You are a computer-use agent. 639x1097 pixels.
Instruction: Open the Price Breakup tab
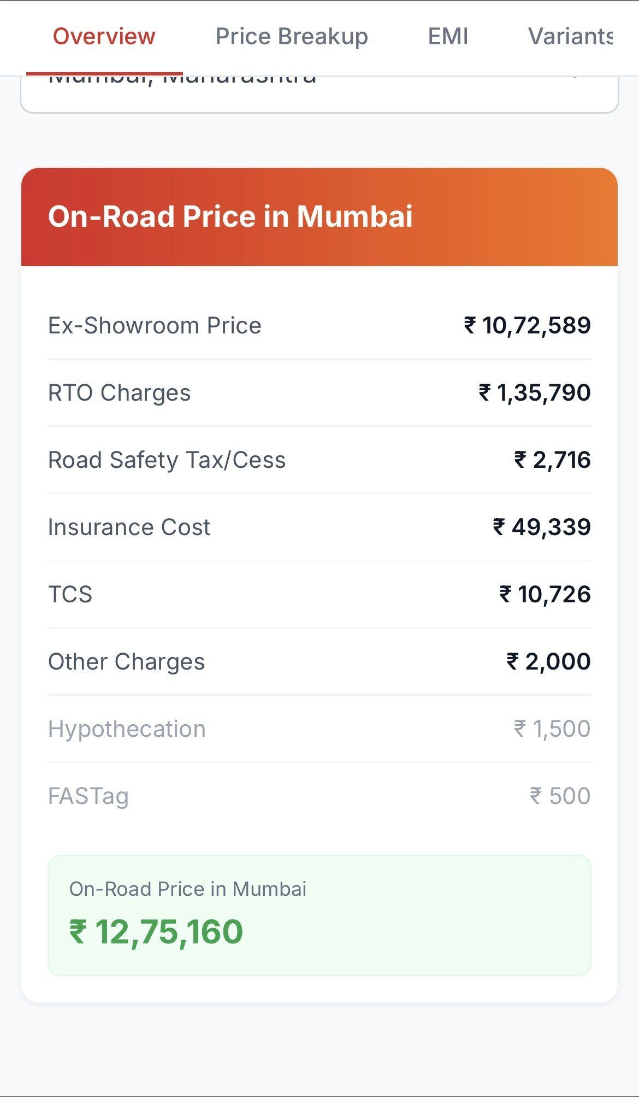pos(292,37)
